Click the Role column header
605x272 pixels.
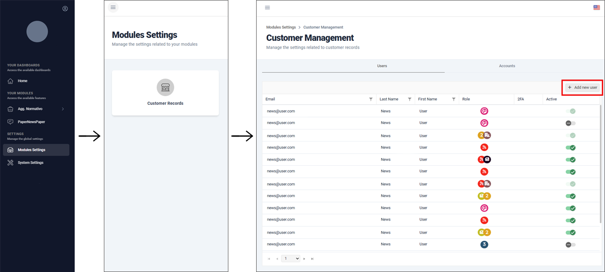[466, 99]
